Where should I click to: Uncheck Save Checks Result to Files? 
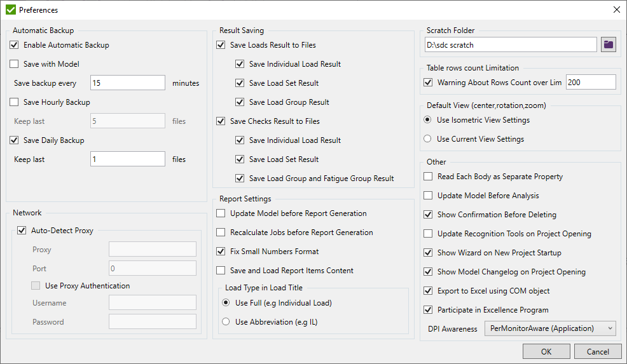(x=221, y=121)
